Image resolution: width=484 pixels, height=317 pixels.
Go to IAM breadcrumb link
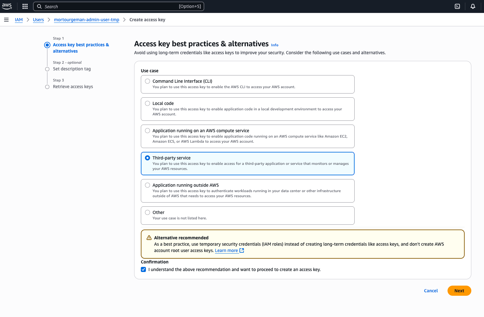pyautogui.click(x=19, y=20)
